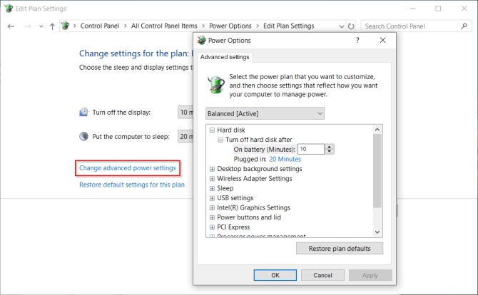Click the Put computer to sleep moon icon
Viewport: 478px width, 295px height.
point(84,136)
